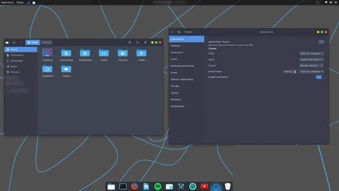The width and height of the screenshot is (339, 191).
Task: Select Power in Tweaks sidebar
Action: click(x=186, y=72)
